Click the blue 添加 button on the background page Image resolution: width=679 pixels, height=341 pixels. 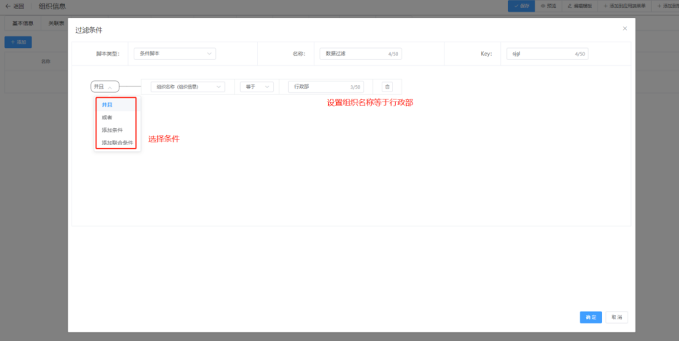[x=18, y=42]
